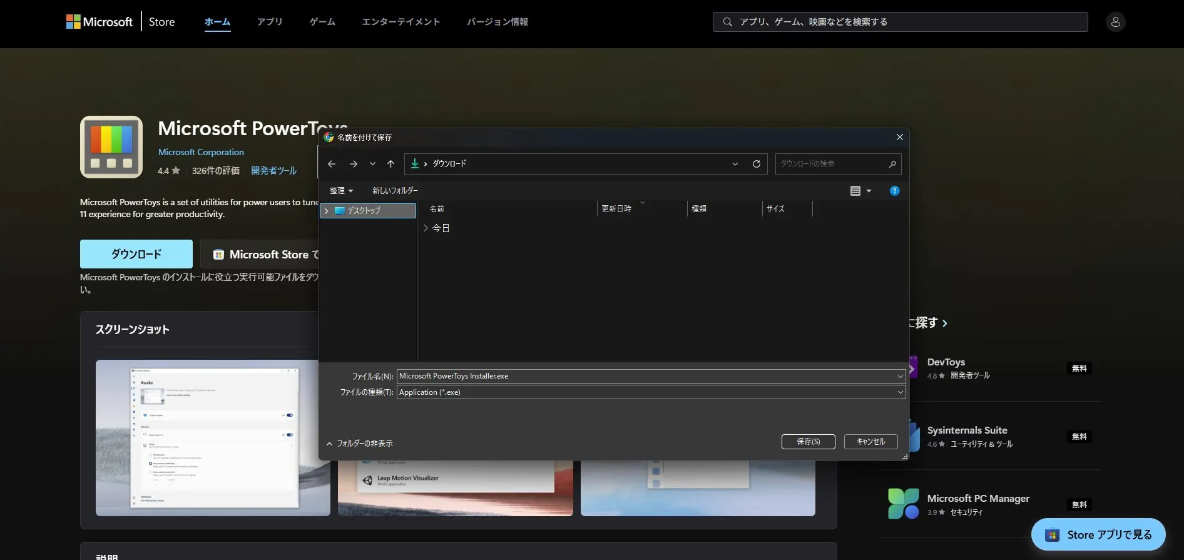Expand the address bar path history
This screenshot has height=560, width=1184.
pos(735,164)
